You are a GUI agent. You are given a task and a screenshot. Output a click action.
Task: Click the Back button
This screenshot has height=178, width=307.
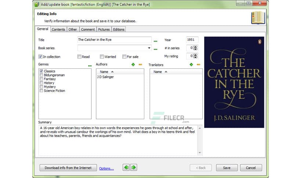pos(201,168)
